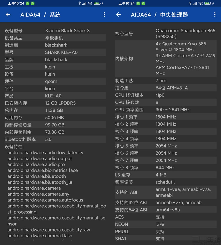Viewport: 221px width, 245px height.
Task: Select 支持的64位 ABI arm64-v8a row
Action: point(166,210)
